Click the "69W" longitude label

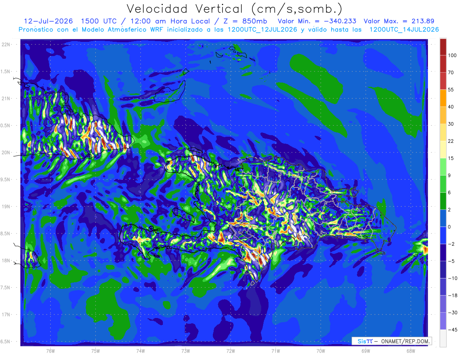pos(366,351)
